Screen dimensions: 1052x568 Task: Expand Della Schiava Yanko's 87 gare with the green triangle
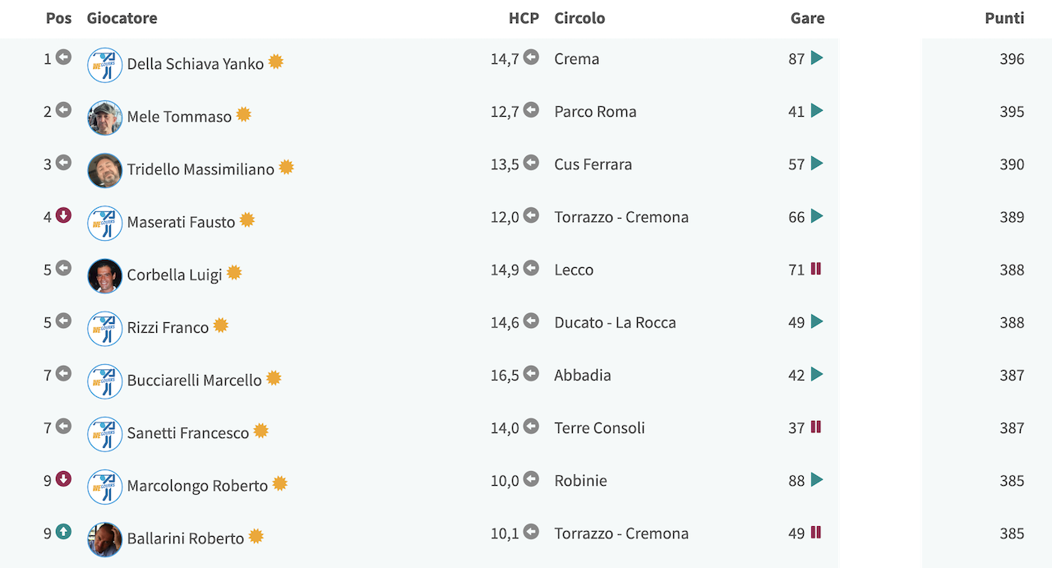pos(817,58)
